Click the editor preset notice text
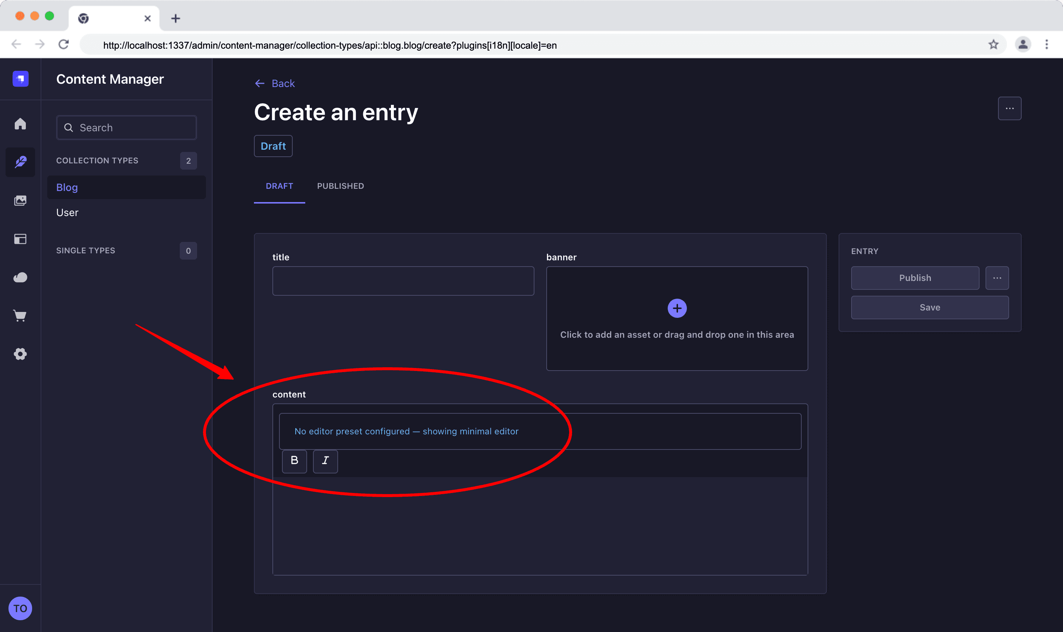Image resolution: width=1063 pixels, height=632 pixels. tap(406, 431)
